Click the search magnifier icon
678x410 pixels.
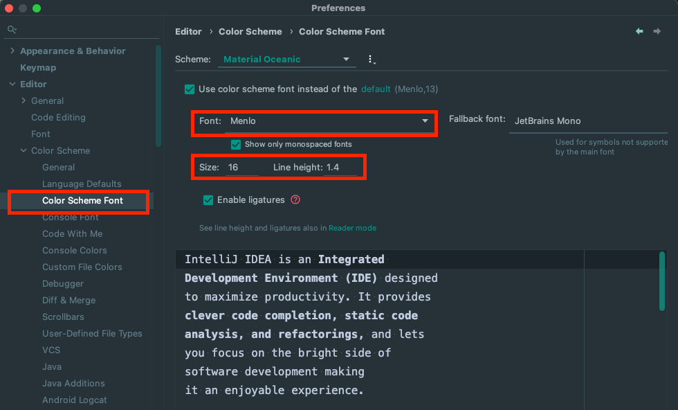point(12,30)
